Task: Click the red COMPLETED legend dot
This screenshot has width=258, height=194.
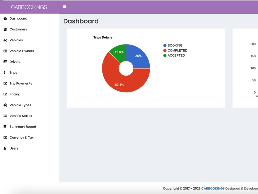Action: (x=165, y=50)
